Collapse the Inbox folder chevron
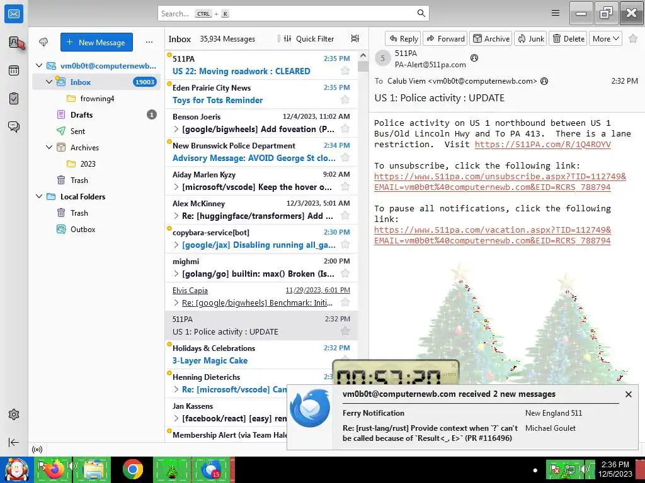645x483 pixels. (x=49, y=82)
